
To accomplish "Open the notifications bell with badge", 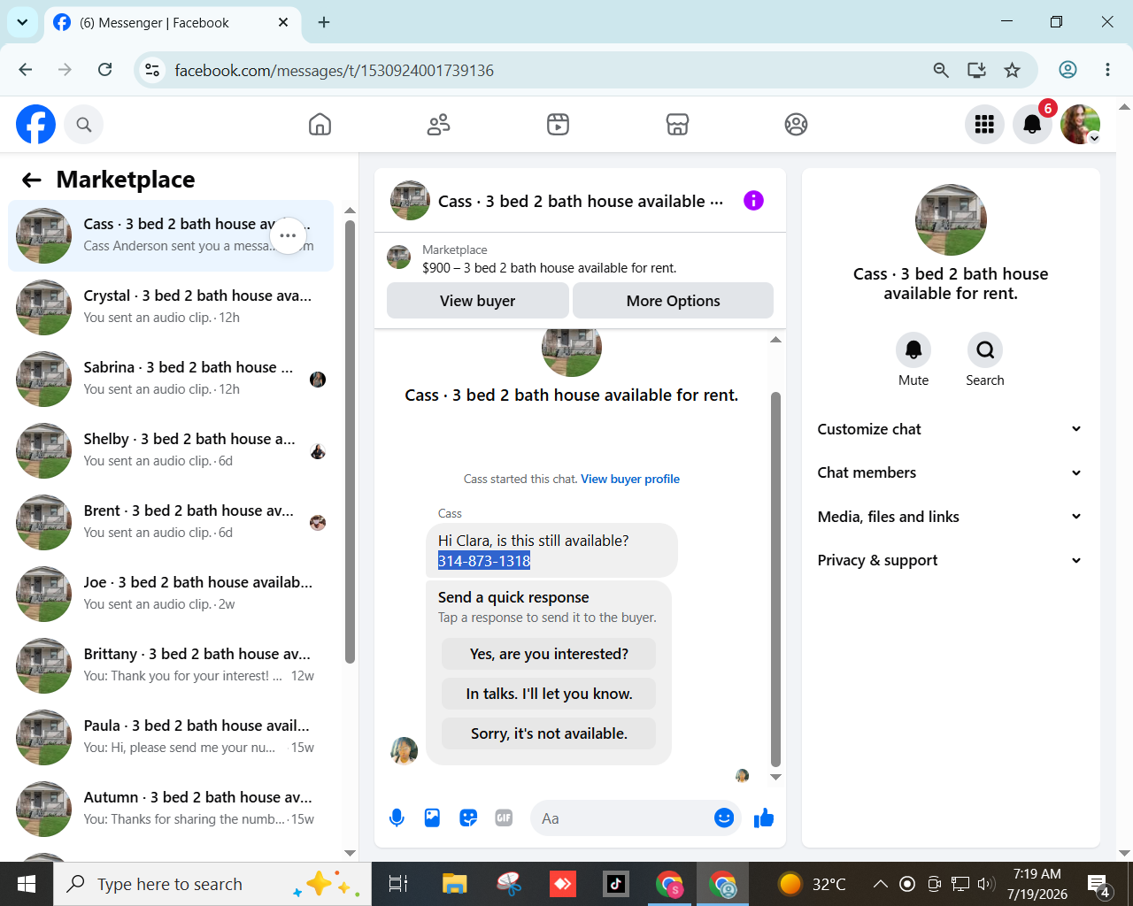I will 1032,125.
